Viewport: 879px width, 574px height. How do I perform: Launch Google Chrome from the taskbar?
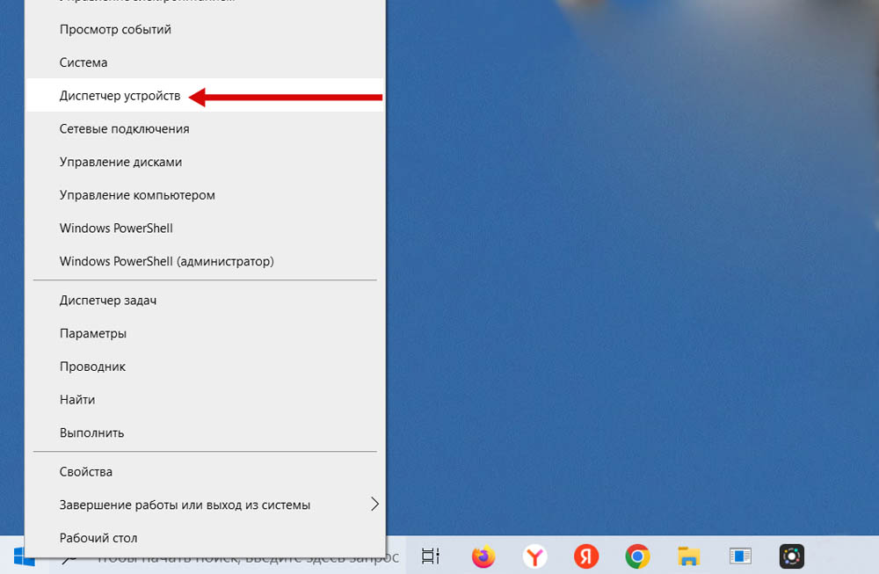click(637, 556)
